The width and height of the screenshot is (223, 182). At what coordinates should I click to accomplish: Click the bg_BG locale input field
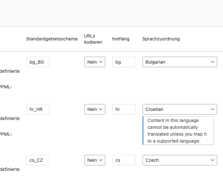[x=38, y=62]
